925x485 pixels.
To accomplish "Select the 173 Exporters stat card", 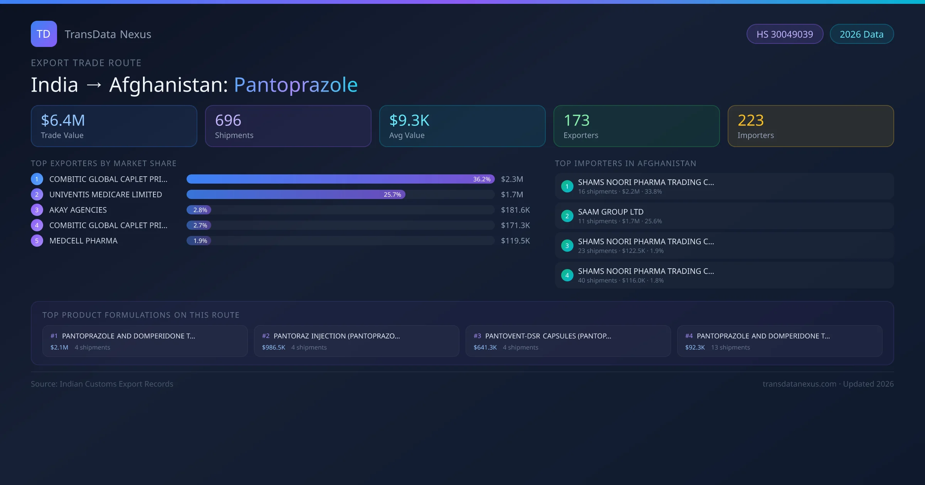I will click(x=636, y=126).
